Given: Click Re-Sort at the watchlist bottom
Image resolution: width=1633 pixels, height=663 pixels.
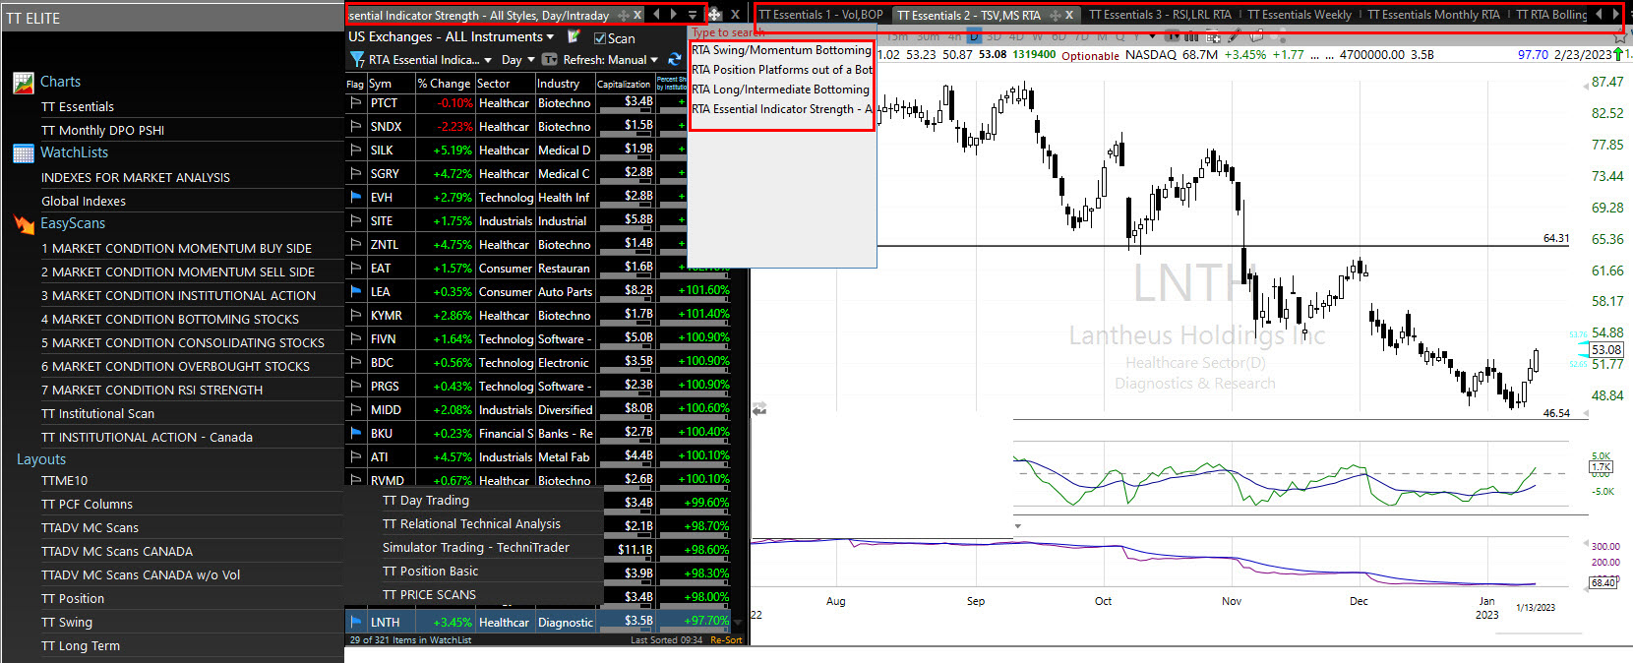Looking at the screenshot, I should pyautogui.click(x=726, y=640).
